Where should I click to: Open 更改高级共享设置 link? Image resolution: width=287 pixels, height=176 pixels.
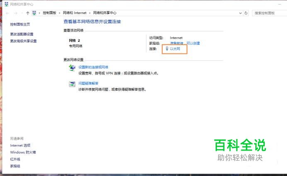23,41
